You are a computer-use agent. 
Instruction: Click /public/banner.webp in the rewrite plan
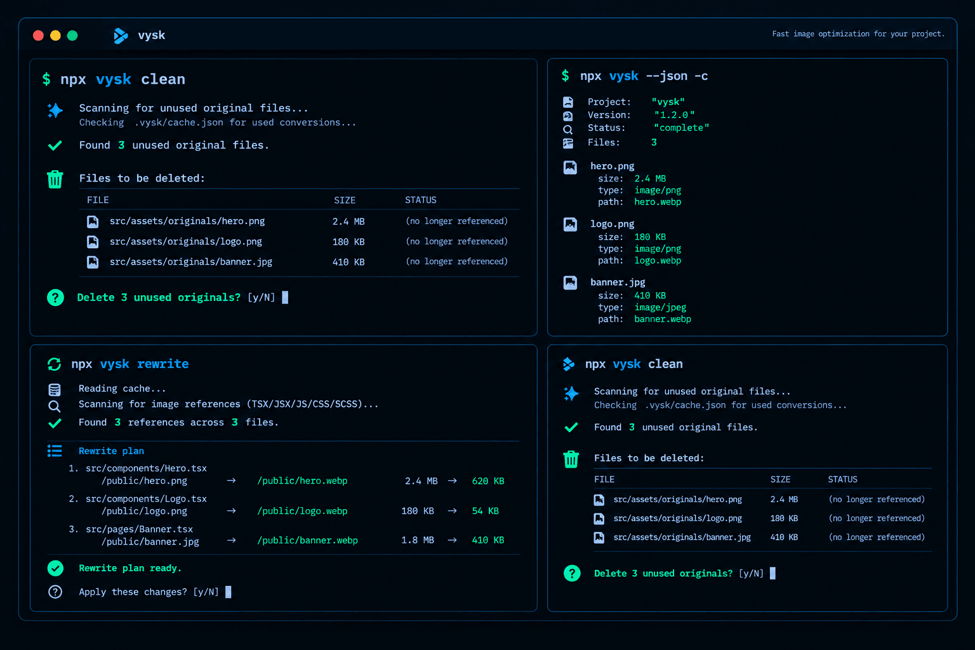click(x=307, y=540)
